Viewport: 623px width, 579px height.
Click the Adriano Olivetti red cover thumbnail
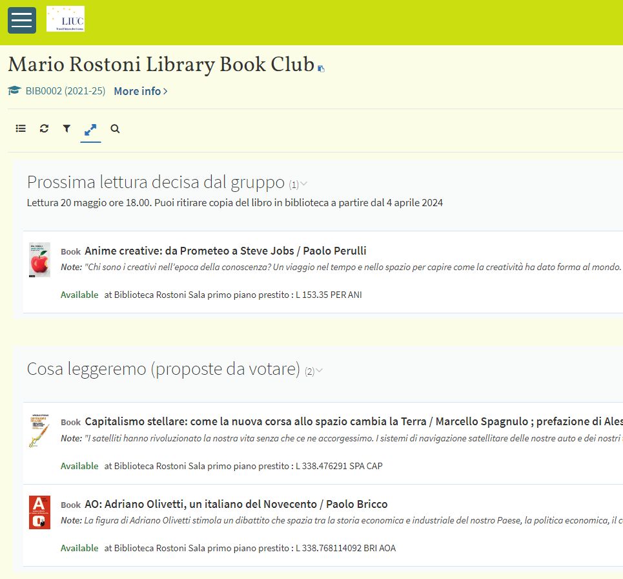coord(39,512)
